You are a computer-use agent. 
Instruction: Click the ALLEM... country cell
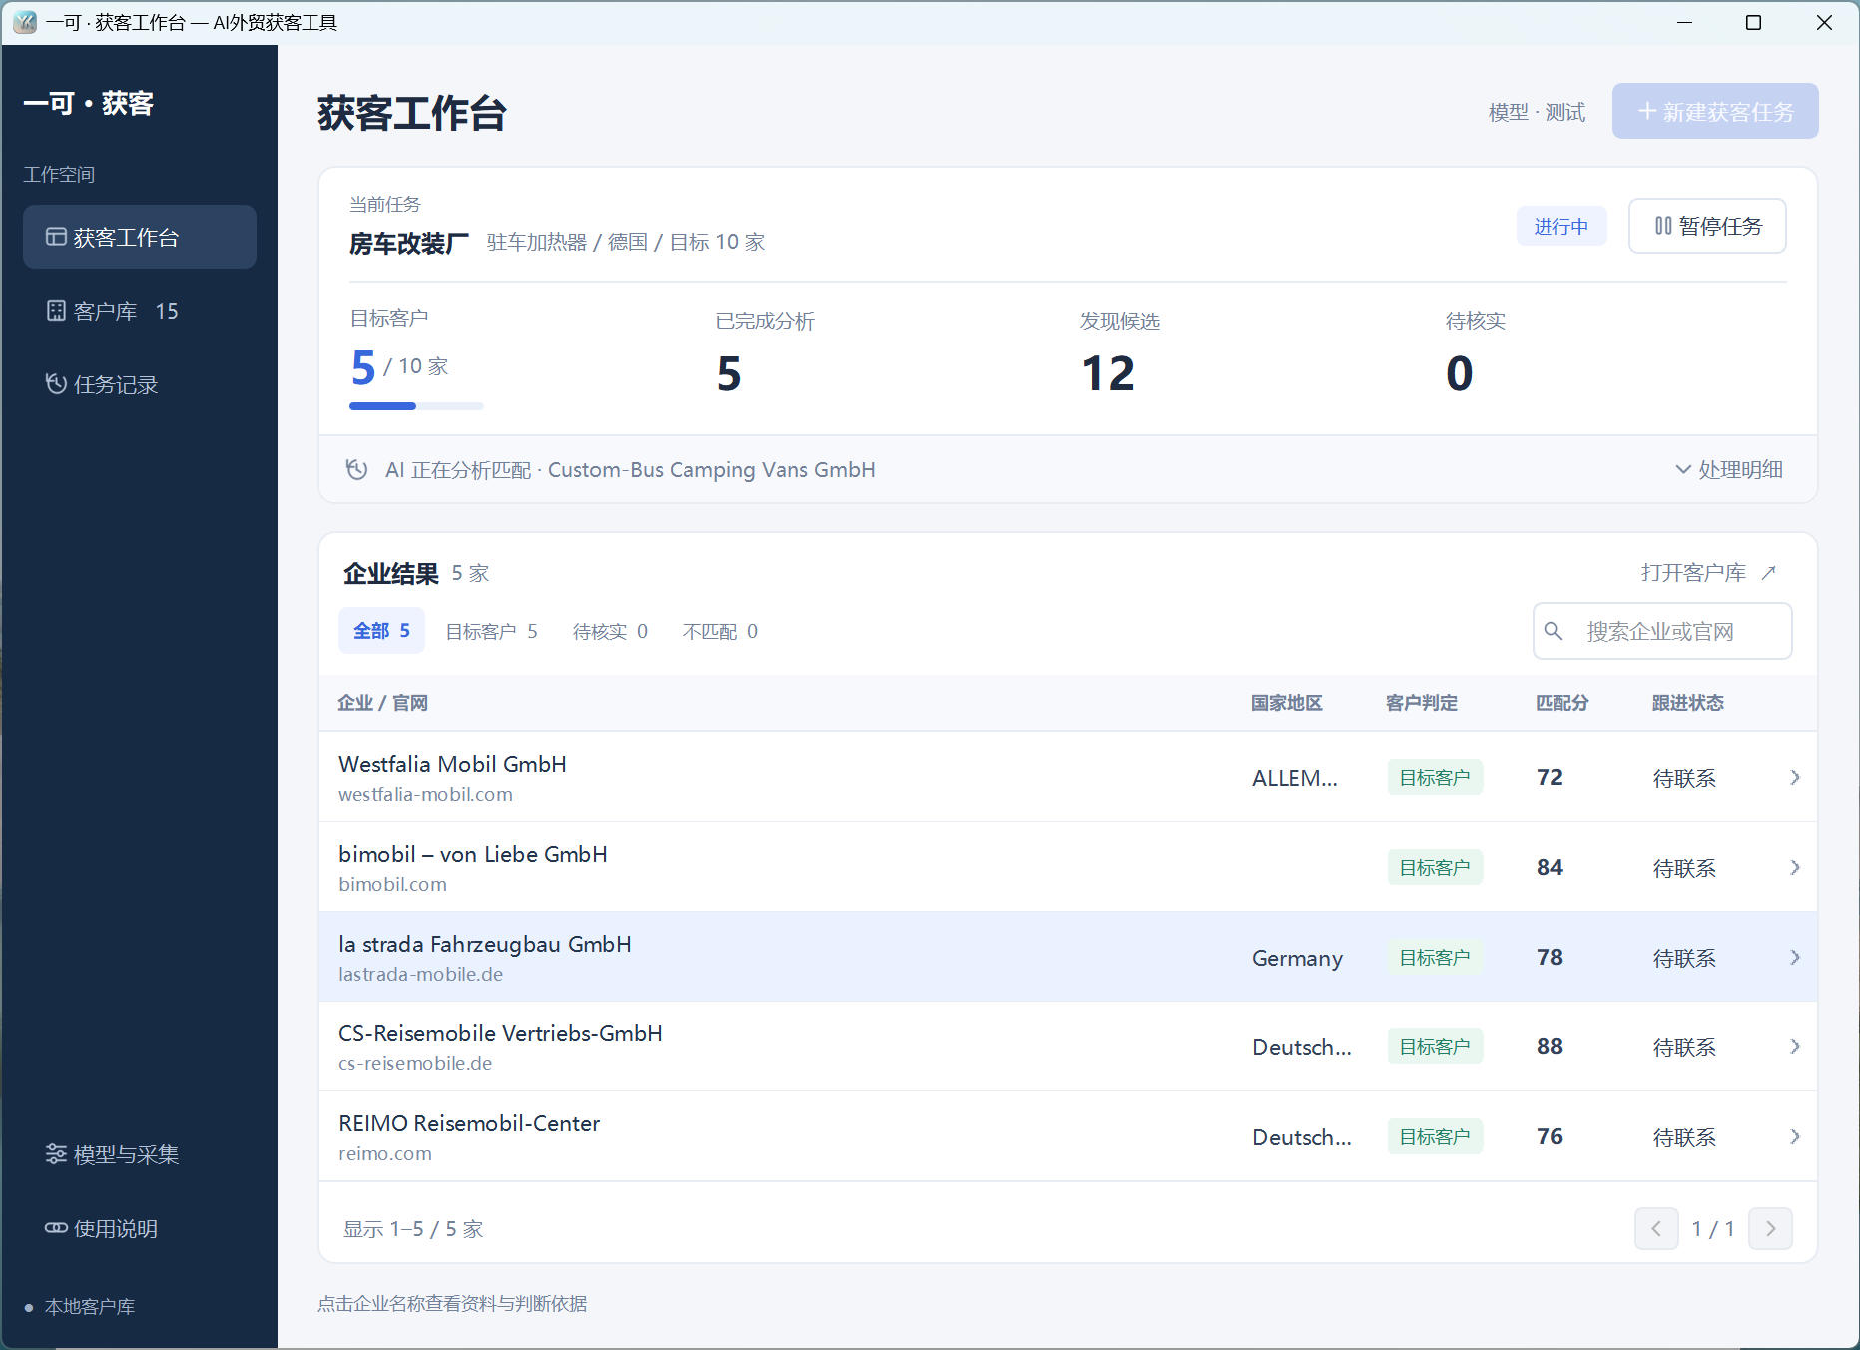click(1295, 778)
